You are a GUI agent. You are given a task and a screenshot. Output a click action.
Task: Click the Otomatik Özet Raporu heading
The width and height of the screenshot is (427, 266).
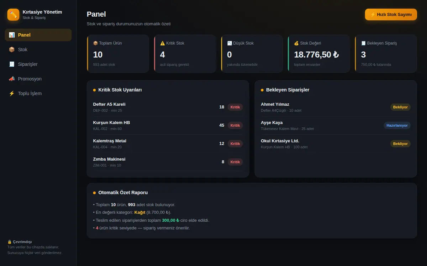tap(123, 193)
